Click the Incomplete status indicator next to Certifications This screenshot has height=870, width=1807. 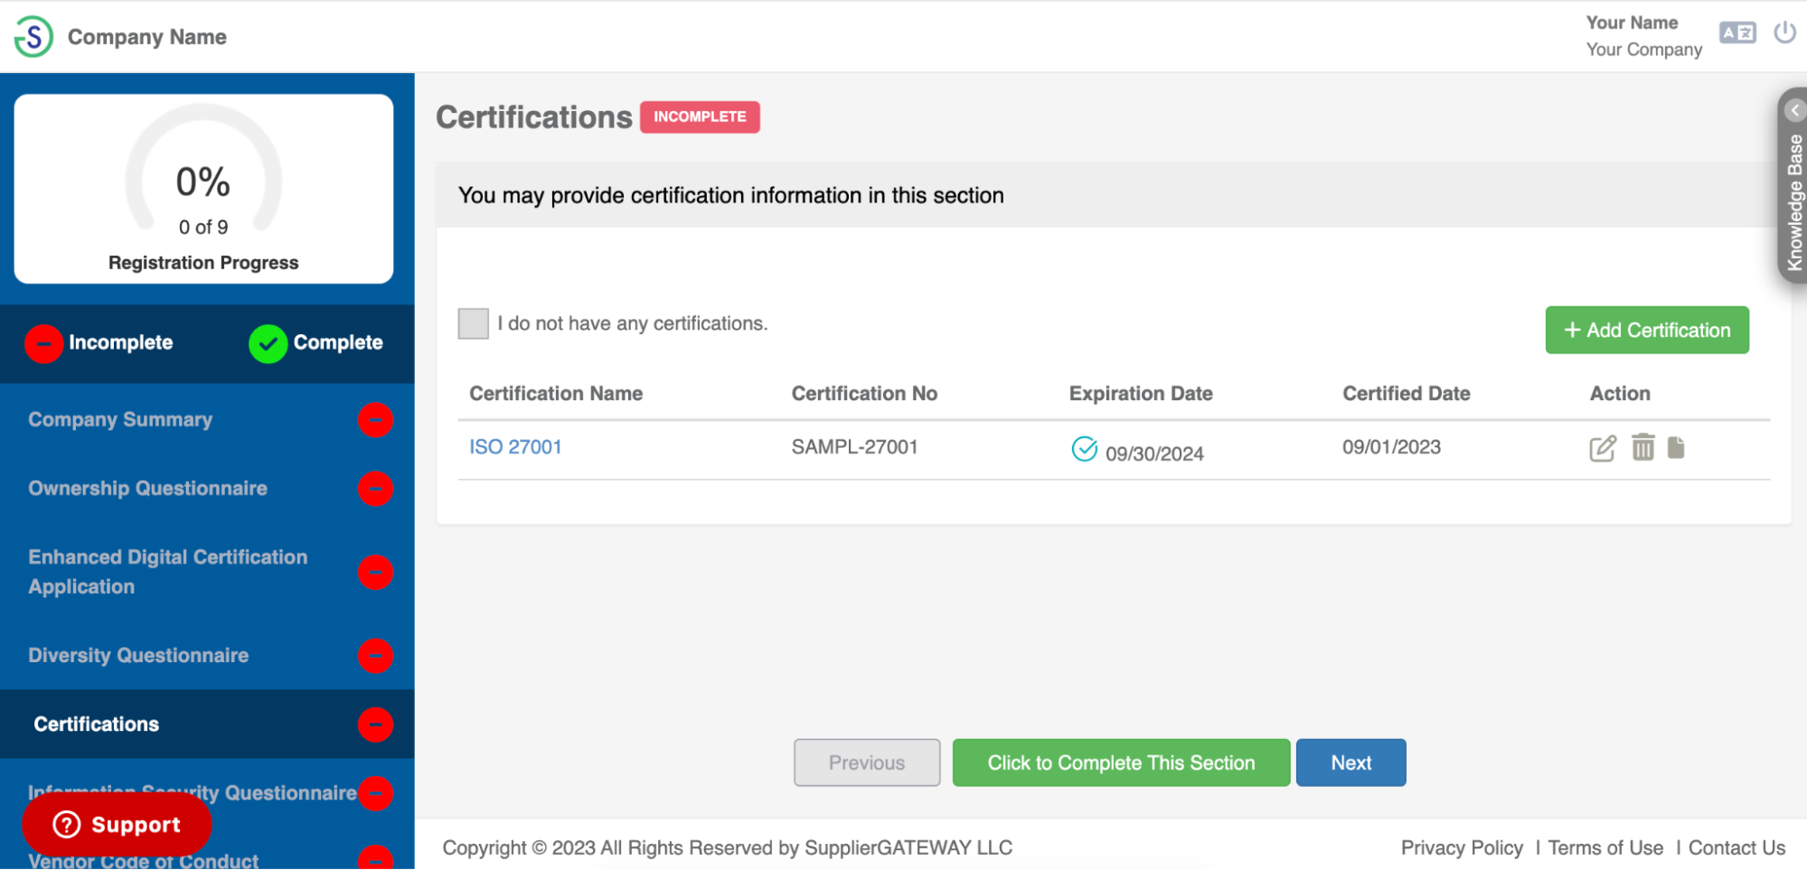coord(375,724)
